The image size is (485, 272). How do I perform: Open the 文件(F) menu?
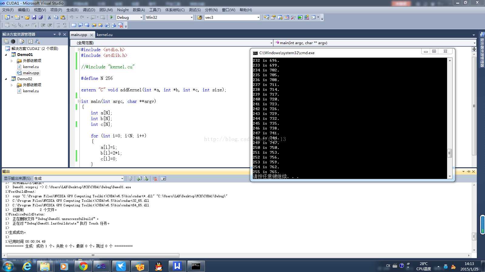click(8, 10)
